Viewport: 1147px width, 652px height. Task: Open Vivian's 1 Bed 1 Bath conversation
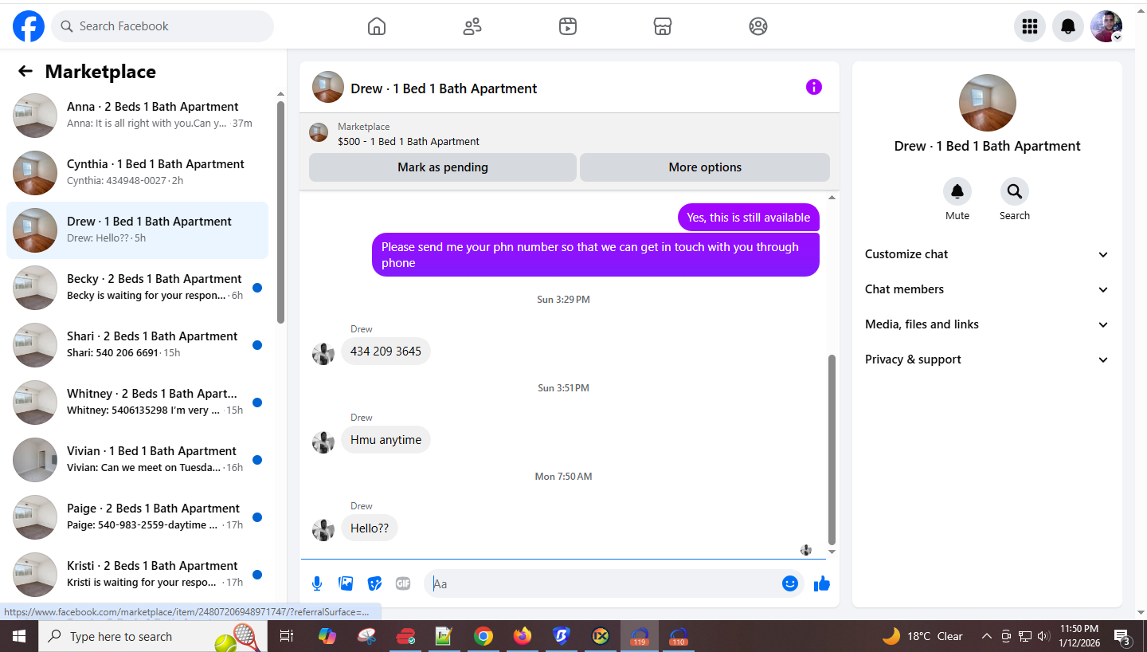click(x=137, y=460)
